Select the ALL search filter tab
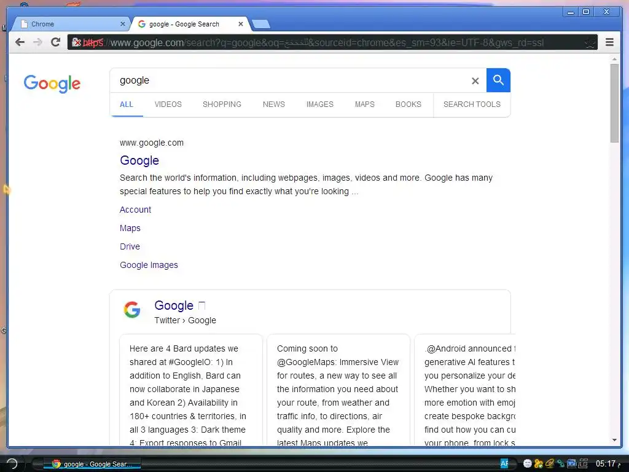Viewport: 629px width, 472px height. coord(127,104)
